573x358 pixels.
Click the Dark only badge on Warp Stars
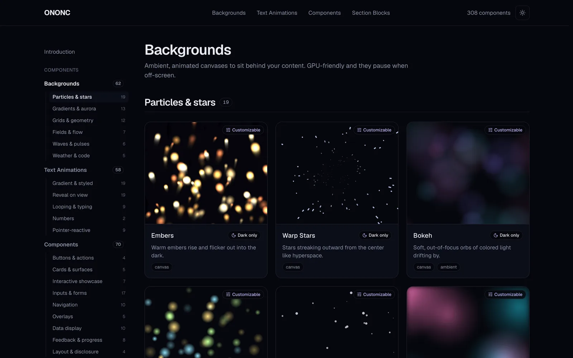pos(375,235)
